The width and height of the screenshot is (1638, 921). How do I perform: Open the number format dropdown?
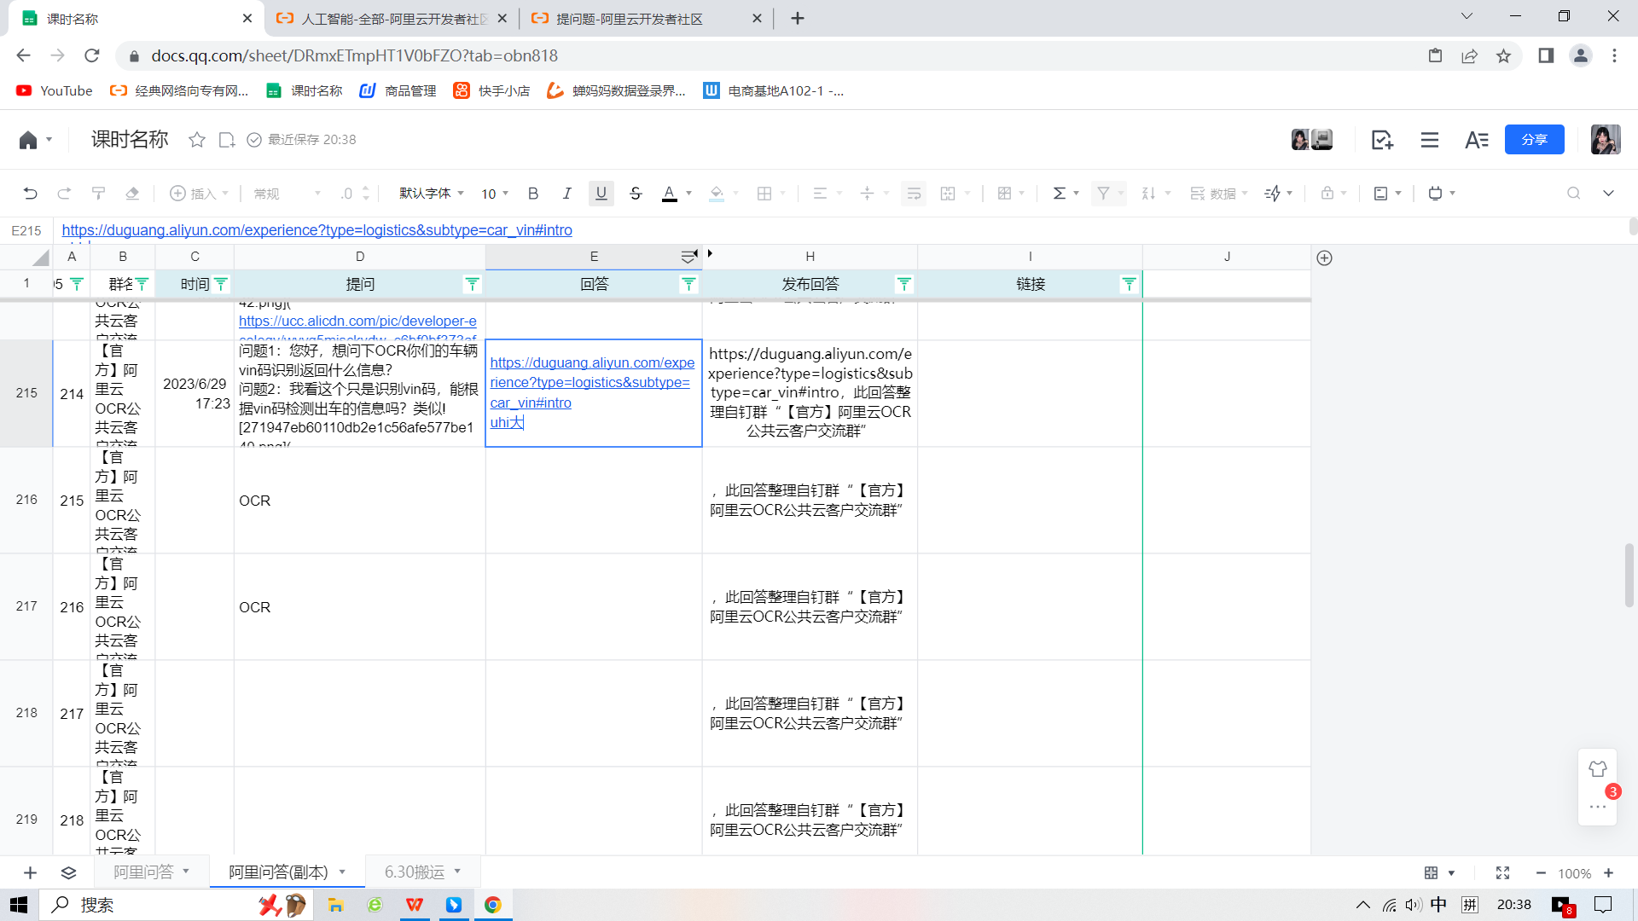click(287, 194)
